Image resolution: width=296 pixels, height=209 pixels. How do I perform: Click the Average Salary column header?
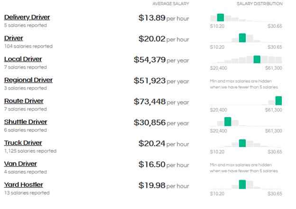(171, 4)
